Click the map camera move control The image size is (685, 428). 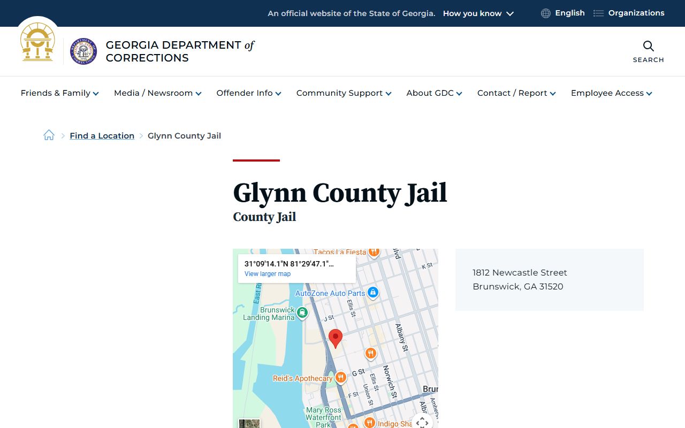point(422,422)
